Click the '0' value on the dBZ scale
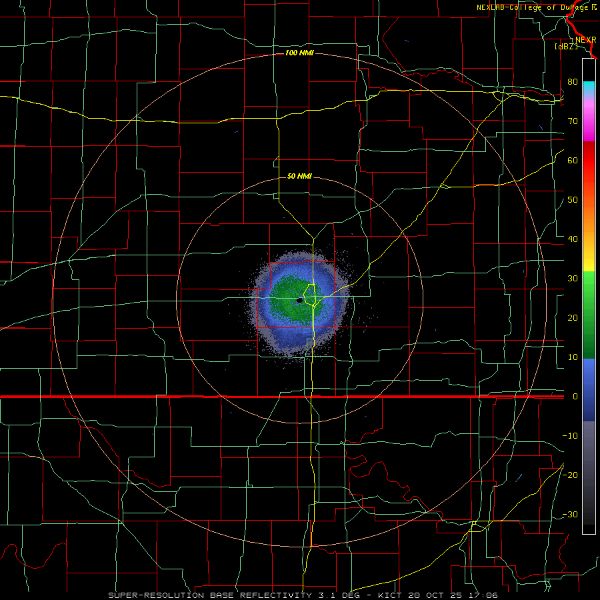 575,397
